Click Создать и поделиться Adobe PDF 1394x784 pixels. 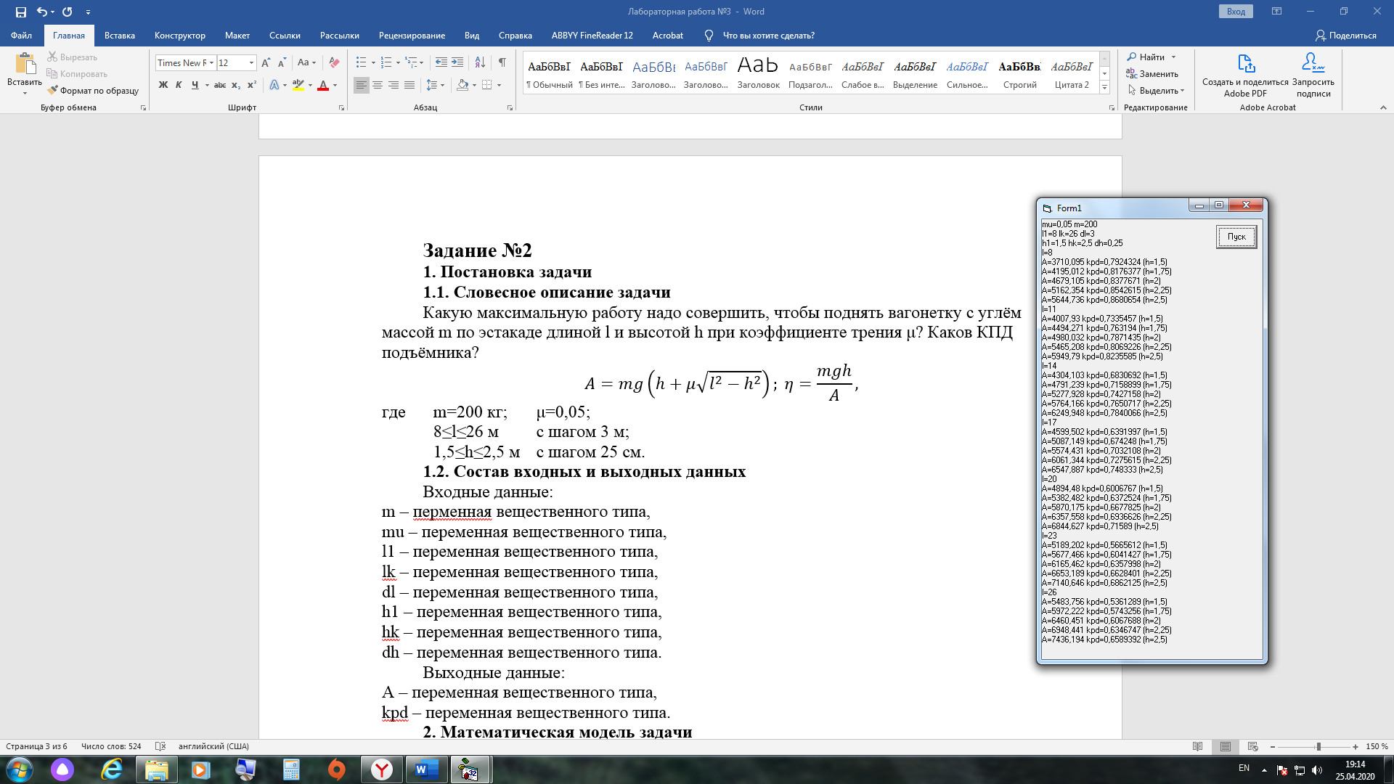pyautogui.click(x=1245, y=75)
